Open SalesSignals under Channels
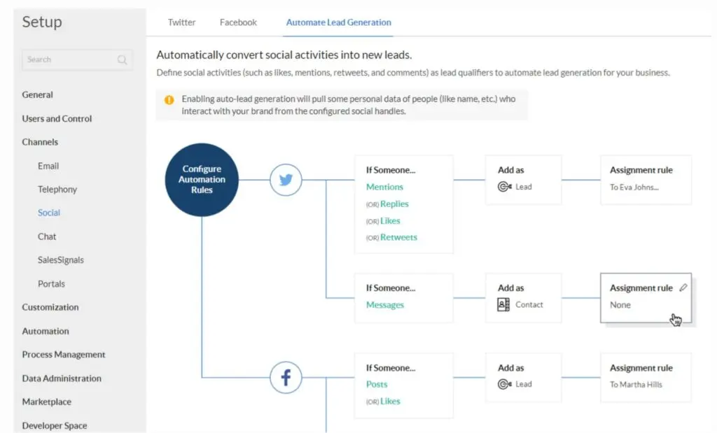 point(61,260)
